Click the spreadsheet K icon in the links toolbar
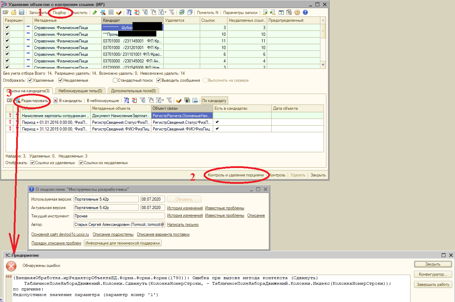The height and width of the screenshot is (302, 455). click(x=187, y=101)
